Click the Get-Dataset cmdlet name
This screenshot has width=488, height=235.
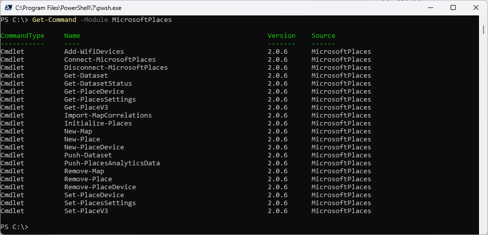coord(86,76)
